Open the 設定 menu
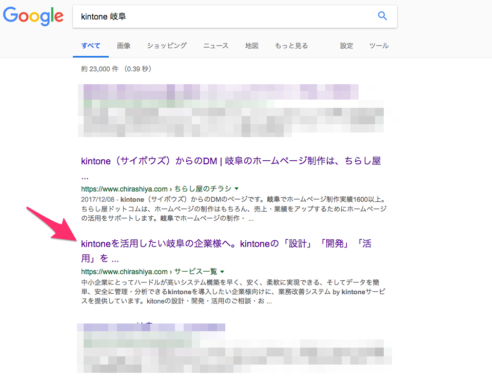Viewport: 492px width, 381px height. tap(346, 46)
